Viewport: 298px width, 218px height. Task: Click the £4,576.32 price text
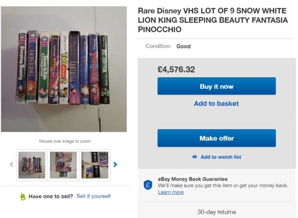coord(176,70)
